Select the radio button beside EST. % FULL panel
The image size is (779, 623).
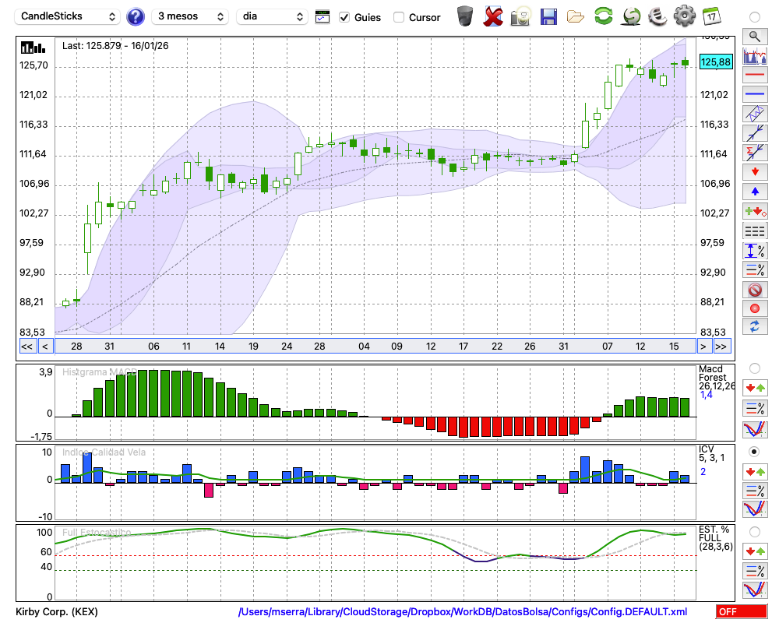(754, 532)
